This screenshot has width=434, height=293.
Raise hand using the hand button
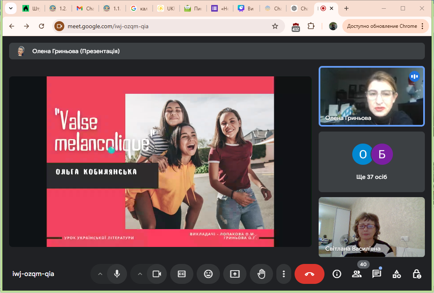click(261, 274)
